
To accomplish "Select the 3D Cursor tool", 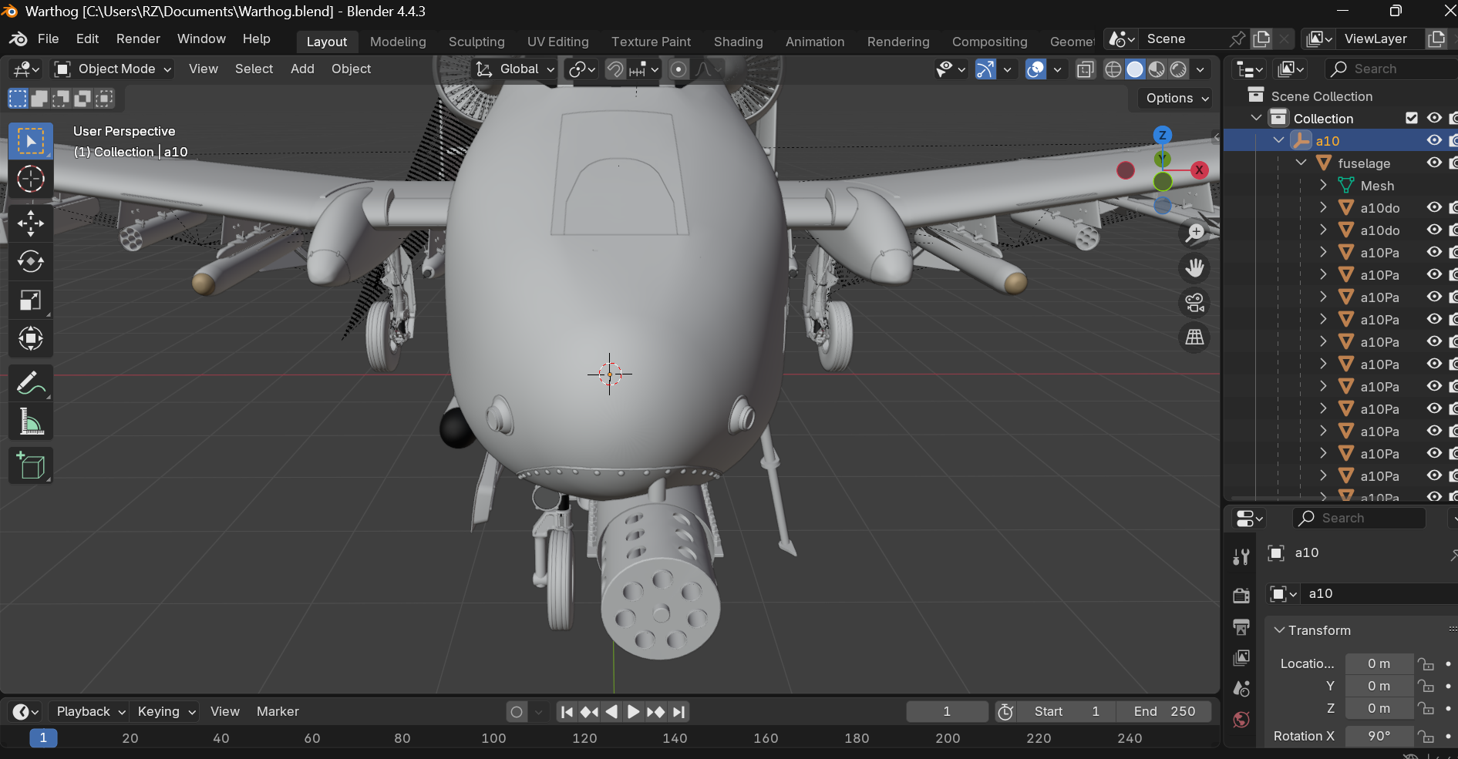I will (31, 179).
